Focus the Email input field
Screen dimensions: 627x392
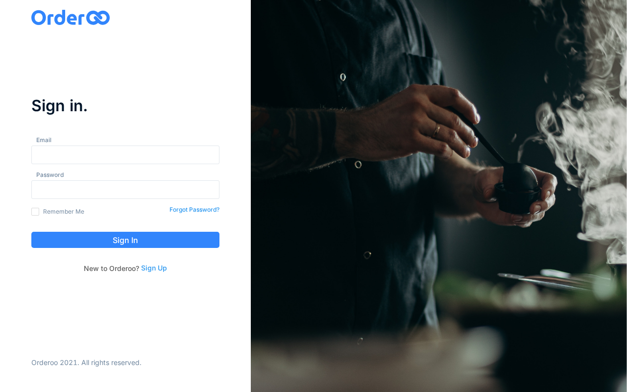tap(125, 155)
